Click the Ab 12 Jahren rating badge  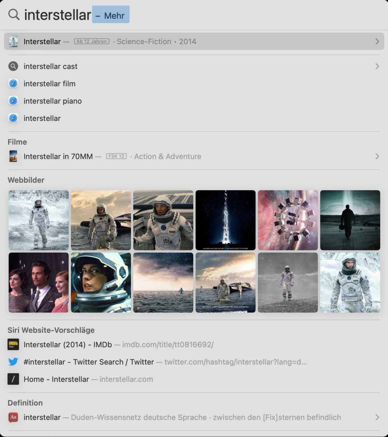click(x=92, y=41)
